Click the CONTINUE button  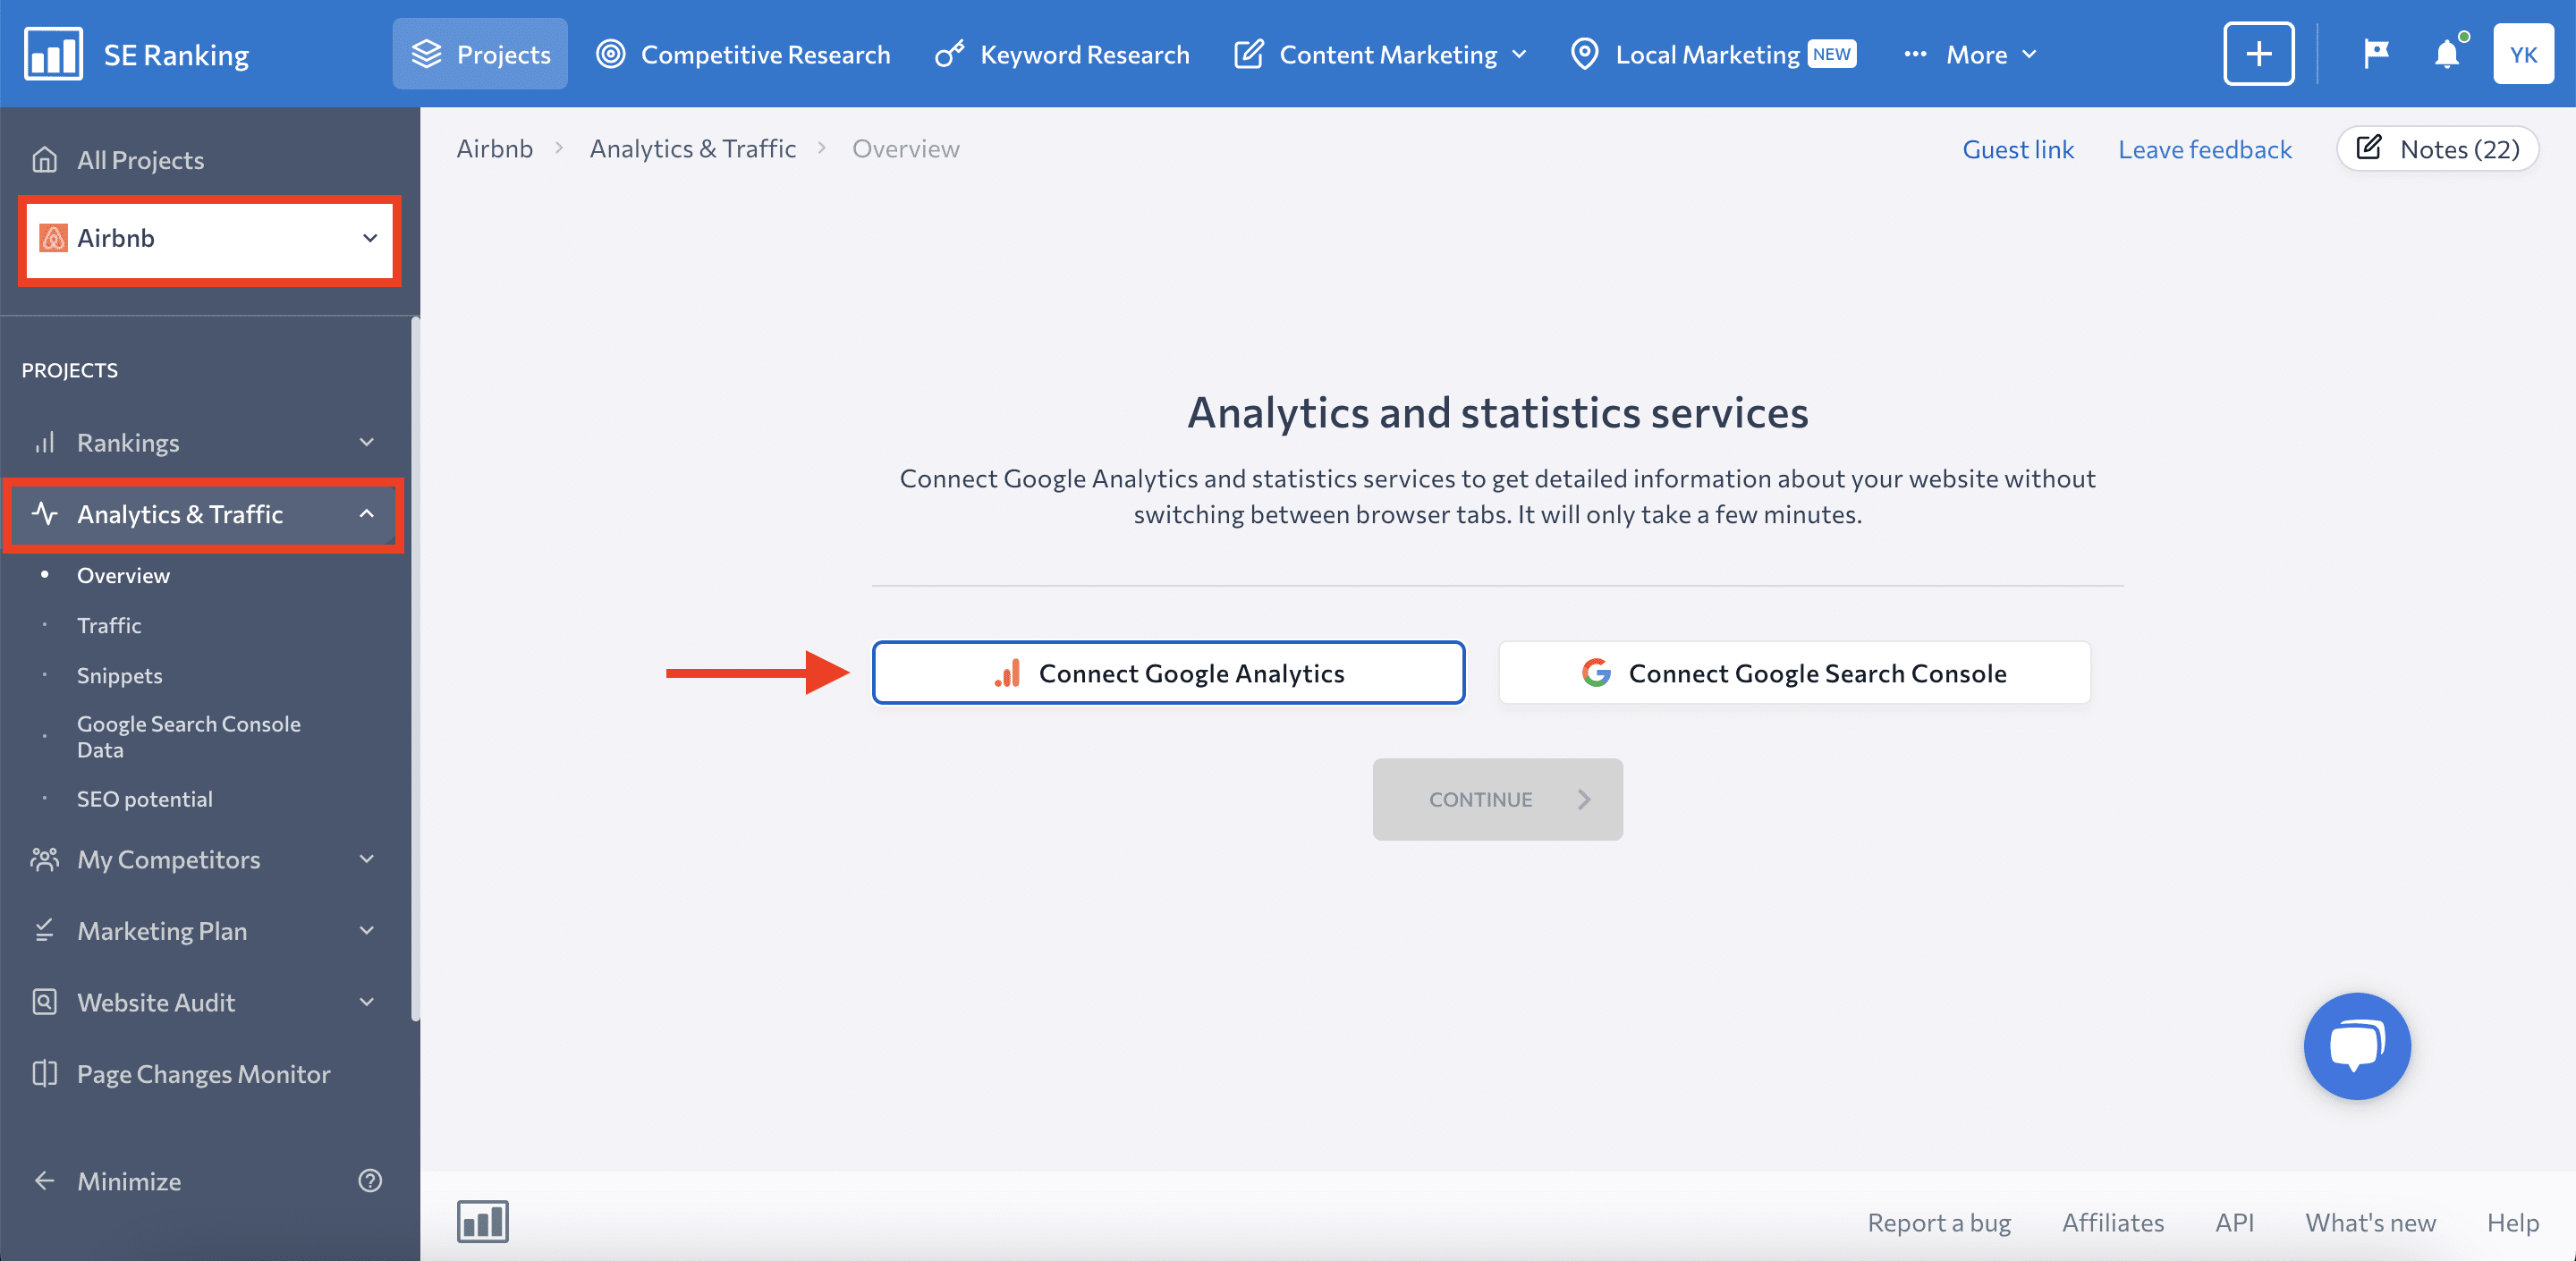click(1497, 799)
